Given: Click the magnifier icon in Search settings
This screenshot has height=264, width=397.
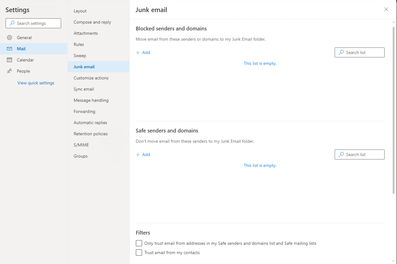Looking at the screenshot, I should [x=12, y=23].
